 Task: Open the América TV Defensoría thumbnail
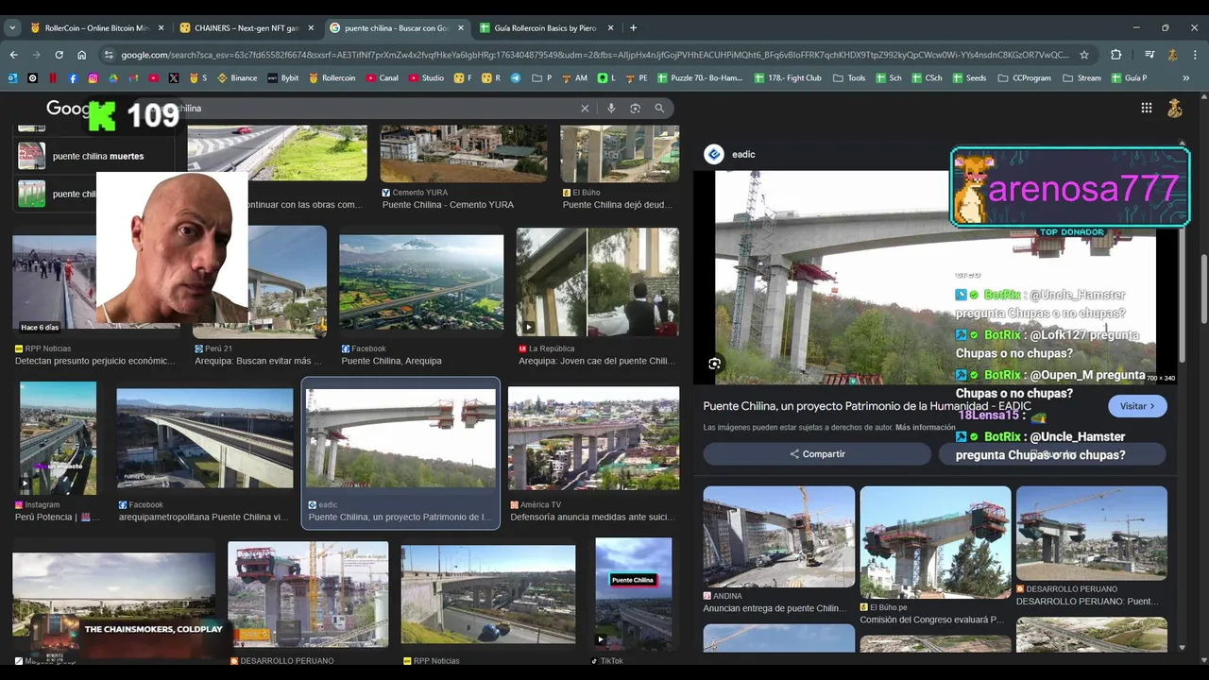point(593,438)
